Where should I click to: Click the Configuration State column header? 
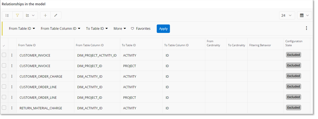[x=294, y=43]
